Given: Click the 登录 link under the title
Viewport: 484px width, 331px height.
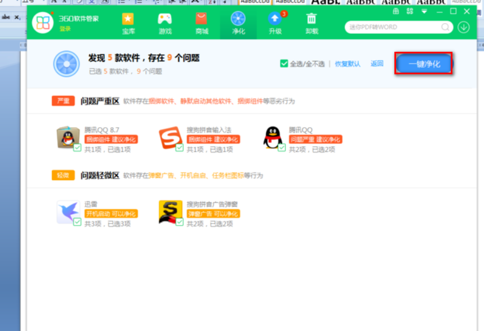Looking at the screenshot, I should (x=65, y=29).
